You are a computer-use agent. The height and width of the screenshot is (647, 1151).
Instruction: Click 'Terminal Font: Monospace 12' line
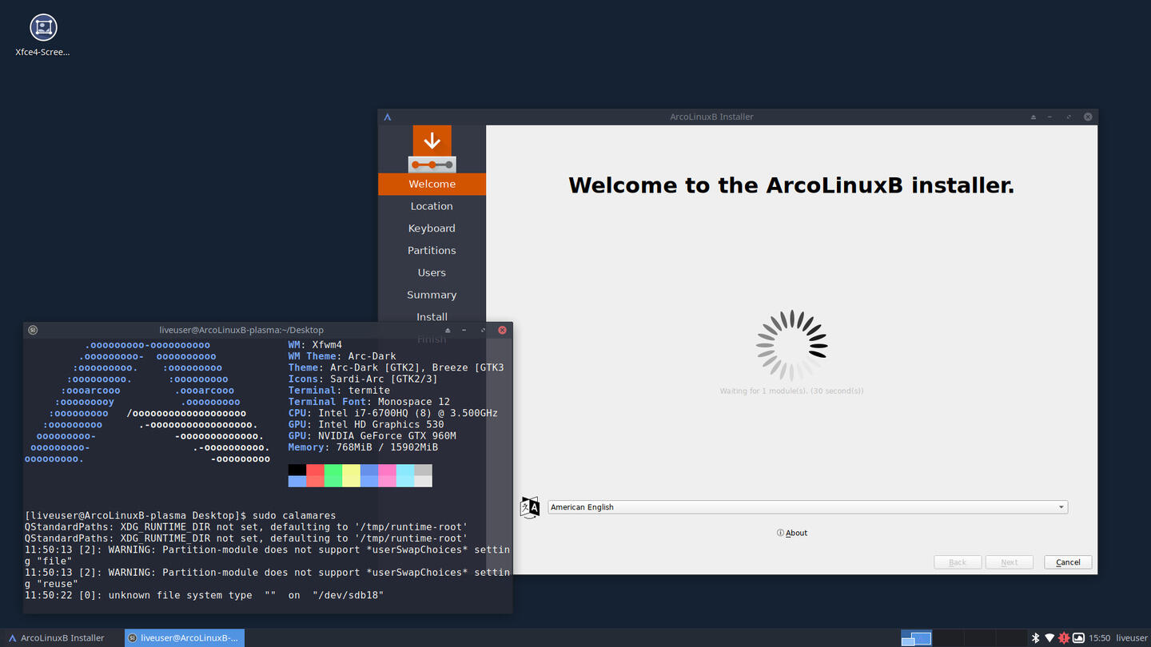pos(369,402)
